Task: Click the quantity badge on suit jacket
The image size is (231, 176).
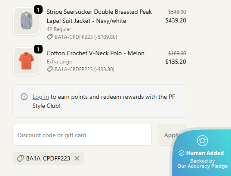Action: [38, 9]
